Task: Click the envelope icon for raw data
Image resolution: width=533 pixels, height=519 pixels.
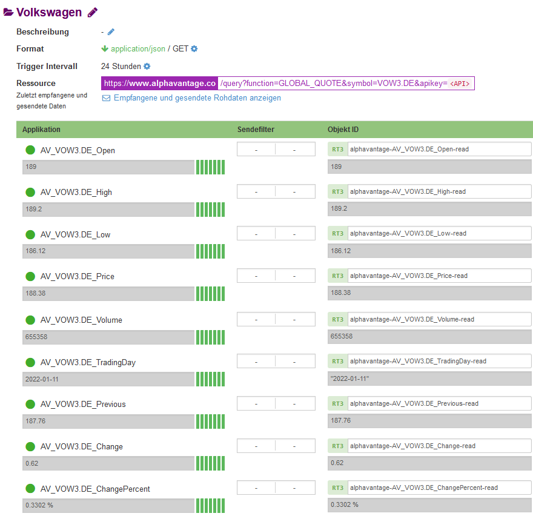Action: pyautogui.click(x=106, y=98)
